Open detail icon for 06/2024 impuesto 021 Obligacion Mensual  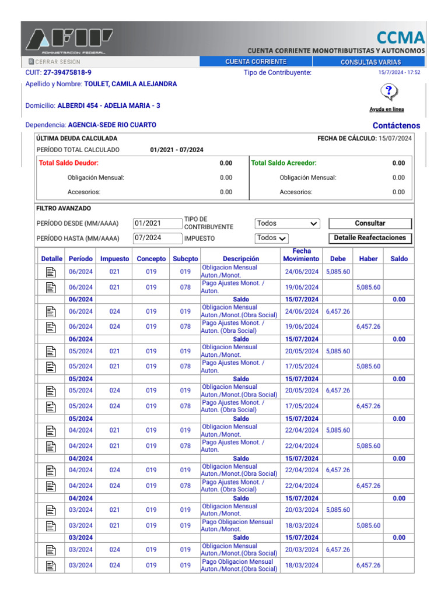pyautogui.click(x=51, y=272)
